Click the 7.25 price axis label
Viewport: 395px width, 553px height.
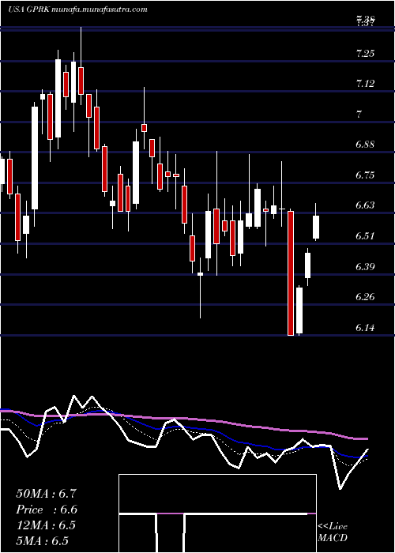[365, 54]
